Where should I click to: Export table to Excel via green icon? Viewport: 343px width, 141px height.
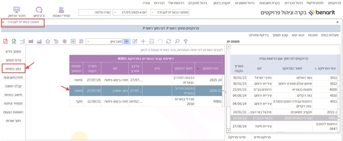tap(14, 41)
